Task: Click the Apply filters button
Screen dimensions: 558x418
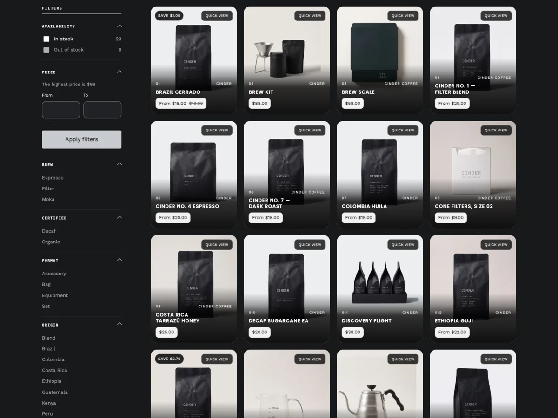Action: 82,139
